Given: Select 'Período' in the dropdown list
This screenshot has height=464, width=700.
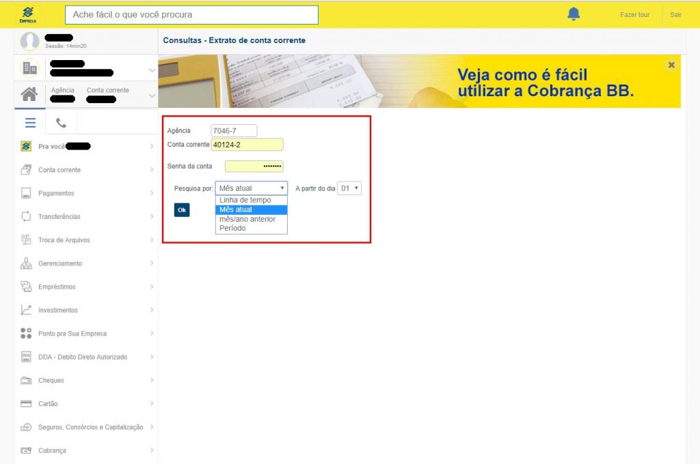Looking at the screenshot, I should pos(232,229).
